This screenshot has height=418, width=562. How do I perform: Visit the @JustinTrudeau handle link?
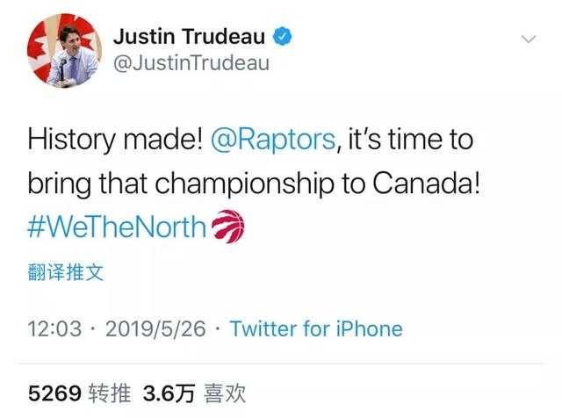[x=191, y=64]
